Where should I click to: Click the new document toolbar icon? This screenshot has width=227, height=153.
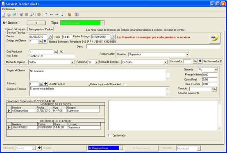coord(3,14)
